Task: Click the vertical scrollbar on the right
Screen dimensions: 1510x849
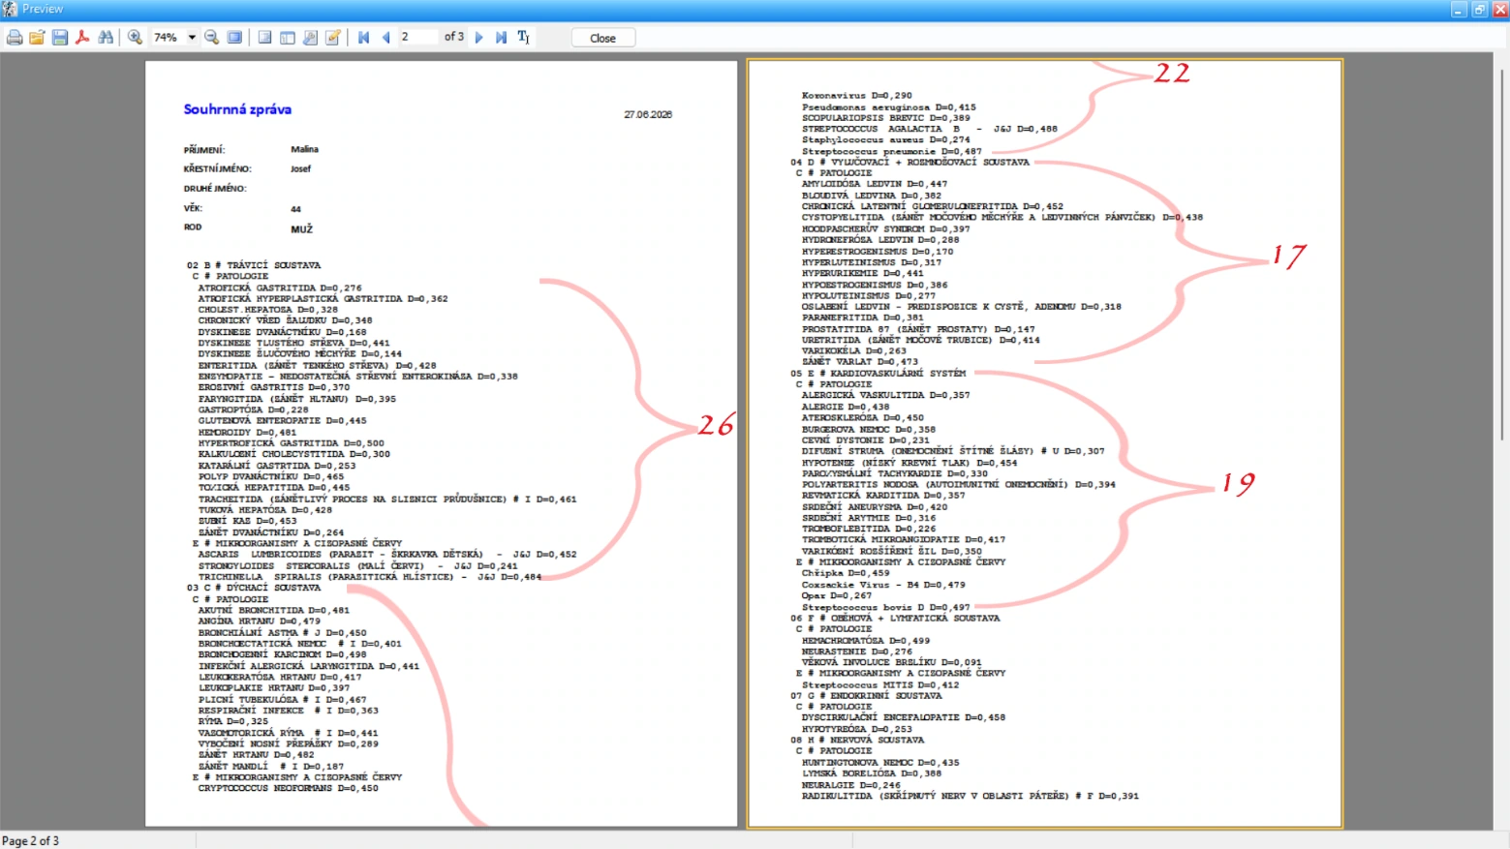Action: tap(1502, 252)
